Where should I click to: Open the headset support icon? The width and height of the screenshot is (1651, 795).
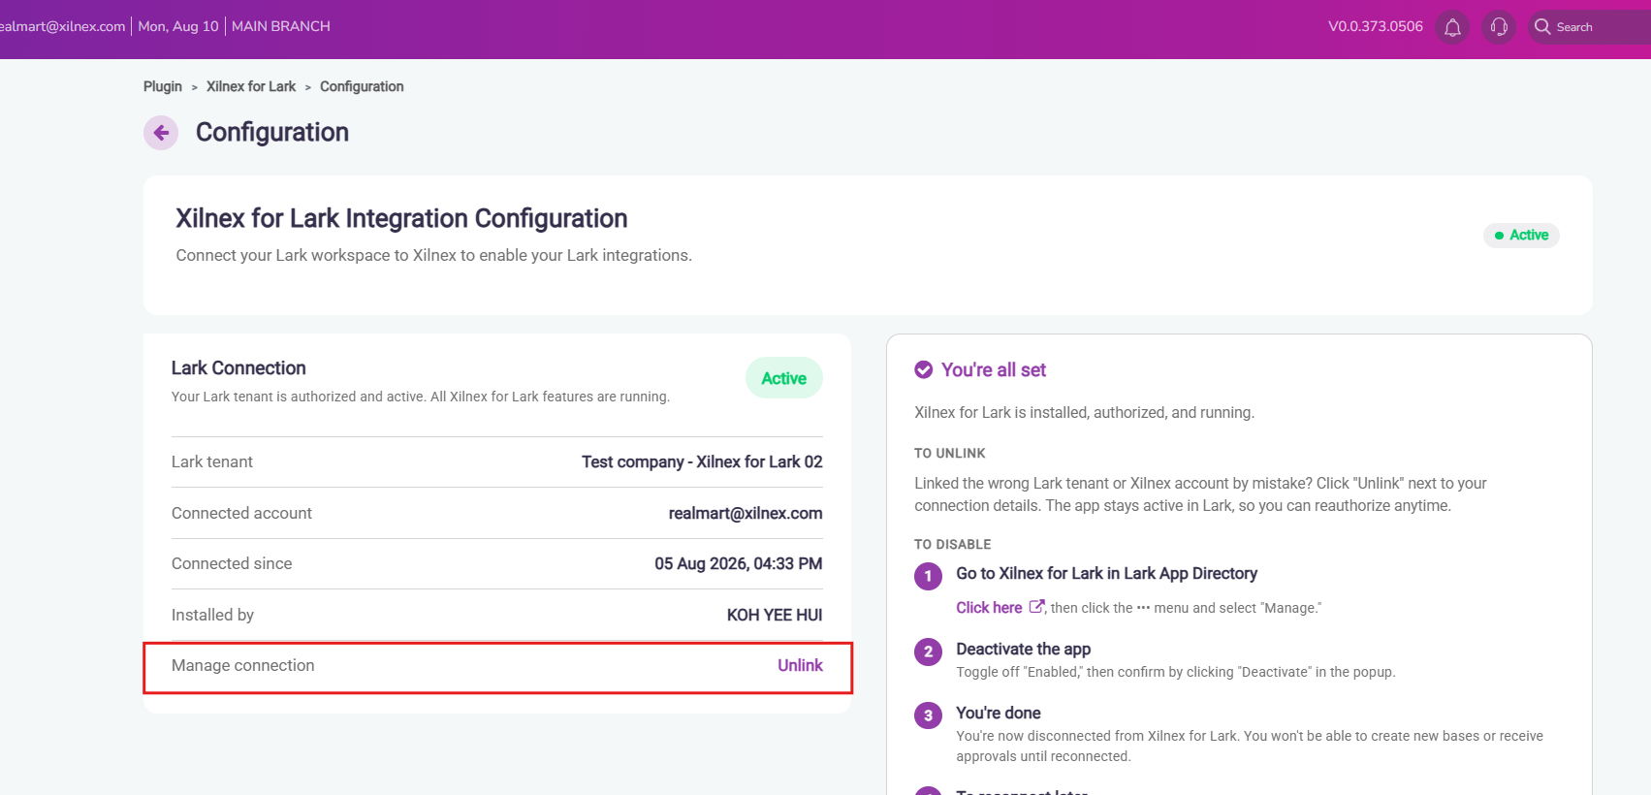(1499, 27)
